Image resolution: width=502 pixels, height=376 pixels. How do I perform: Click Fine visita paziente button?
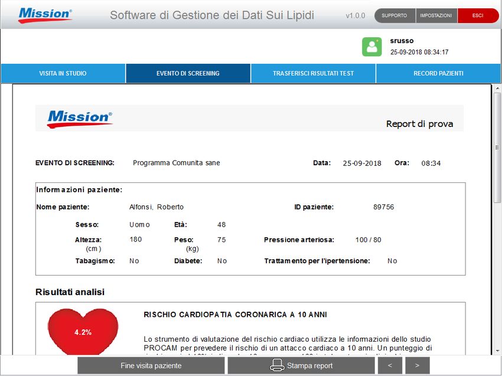151,365
